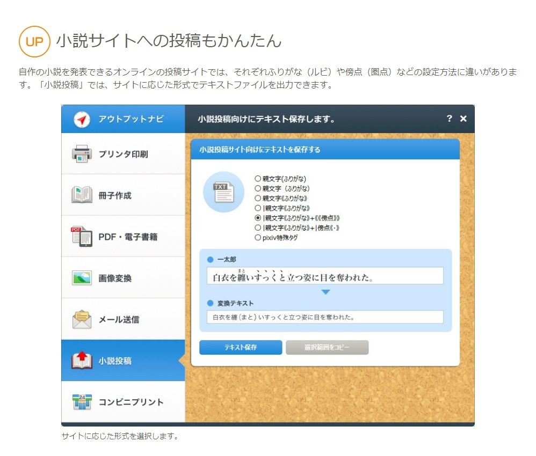Open help with the question mark icon
536x456 pixels.
[450, 119]
